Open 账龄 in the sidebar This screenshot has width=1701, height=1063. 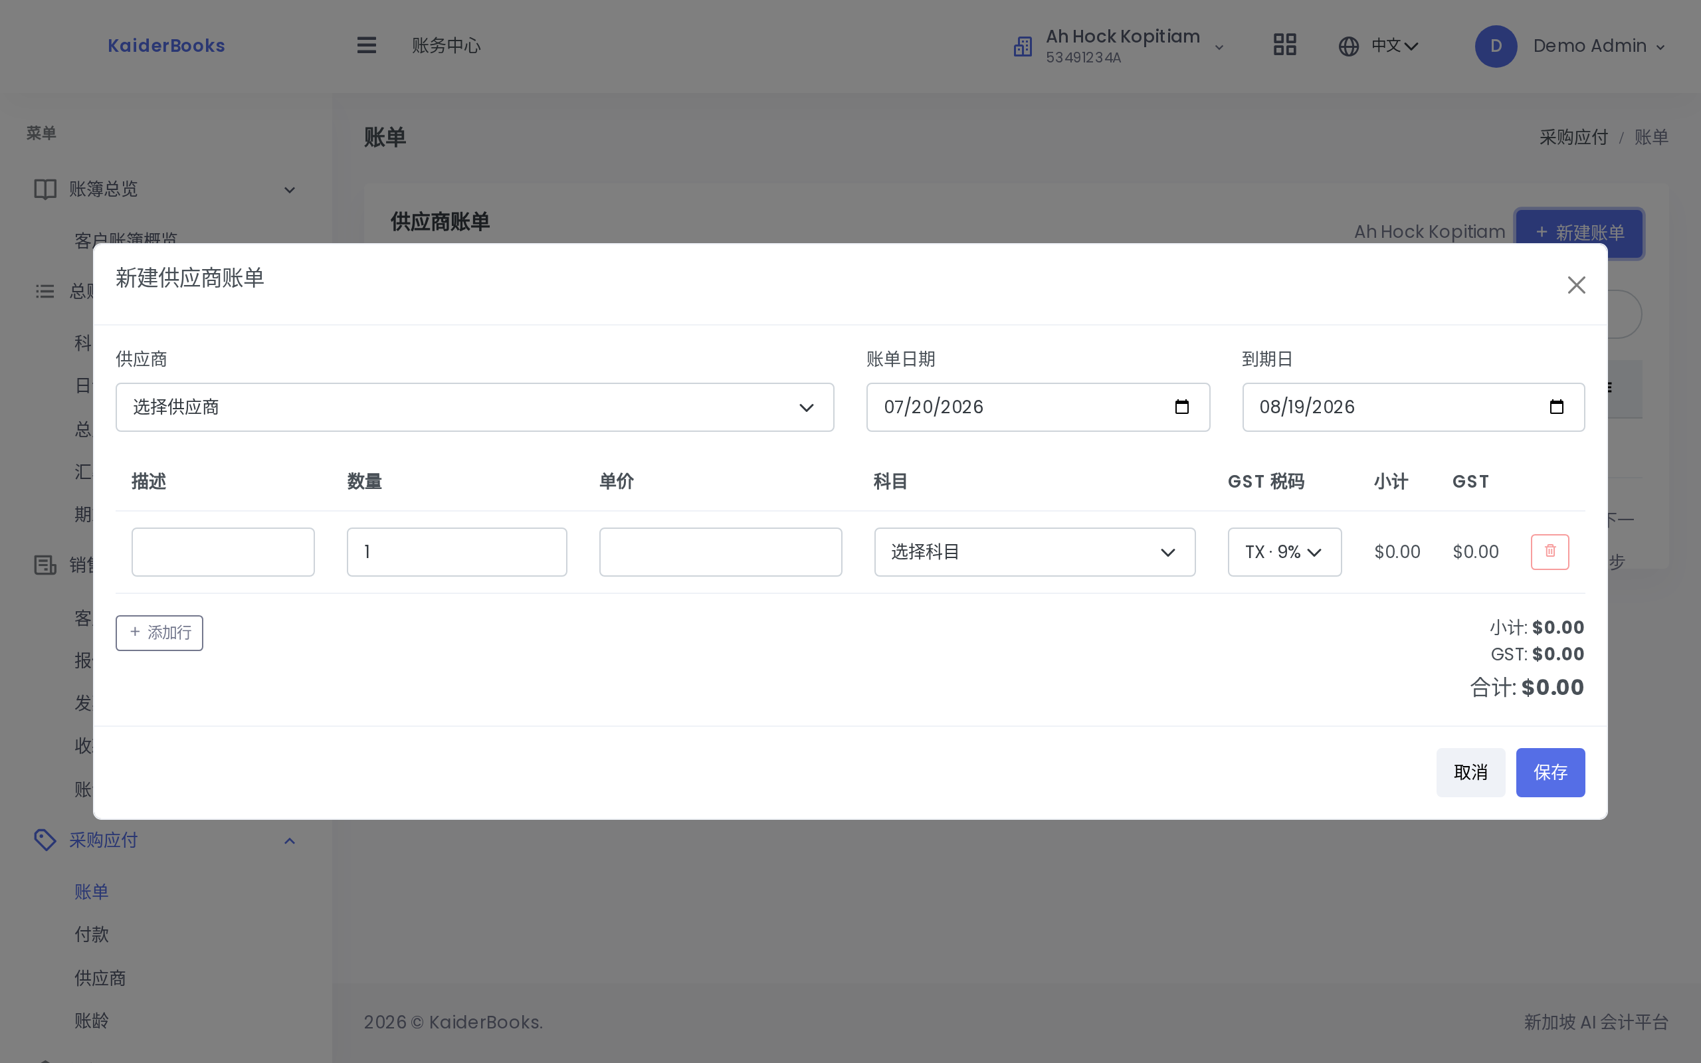pyautogui.click(x=92, y=1021)
